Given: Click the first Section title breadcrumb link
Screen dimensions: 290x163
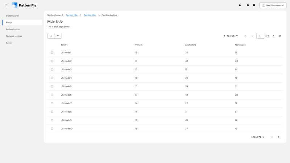Looking at the screenshot, I should [71, 15].
